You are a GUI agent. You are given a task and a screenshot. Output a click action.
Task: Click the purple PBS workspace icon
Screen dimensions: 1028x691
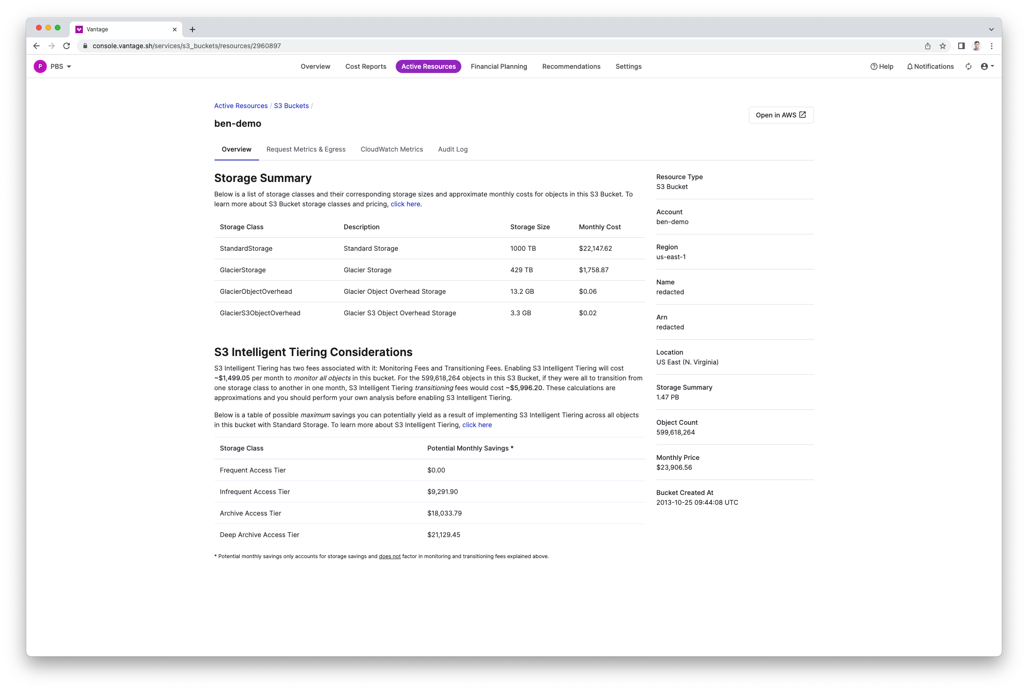tap(40, 66)
